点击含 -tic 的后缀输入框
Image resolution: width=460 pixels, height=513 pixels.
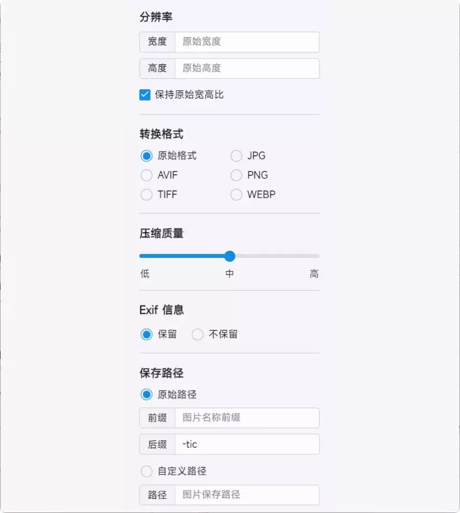(247, 444)
